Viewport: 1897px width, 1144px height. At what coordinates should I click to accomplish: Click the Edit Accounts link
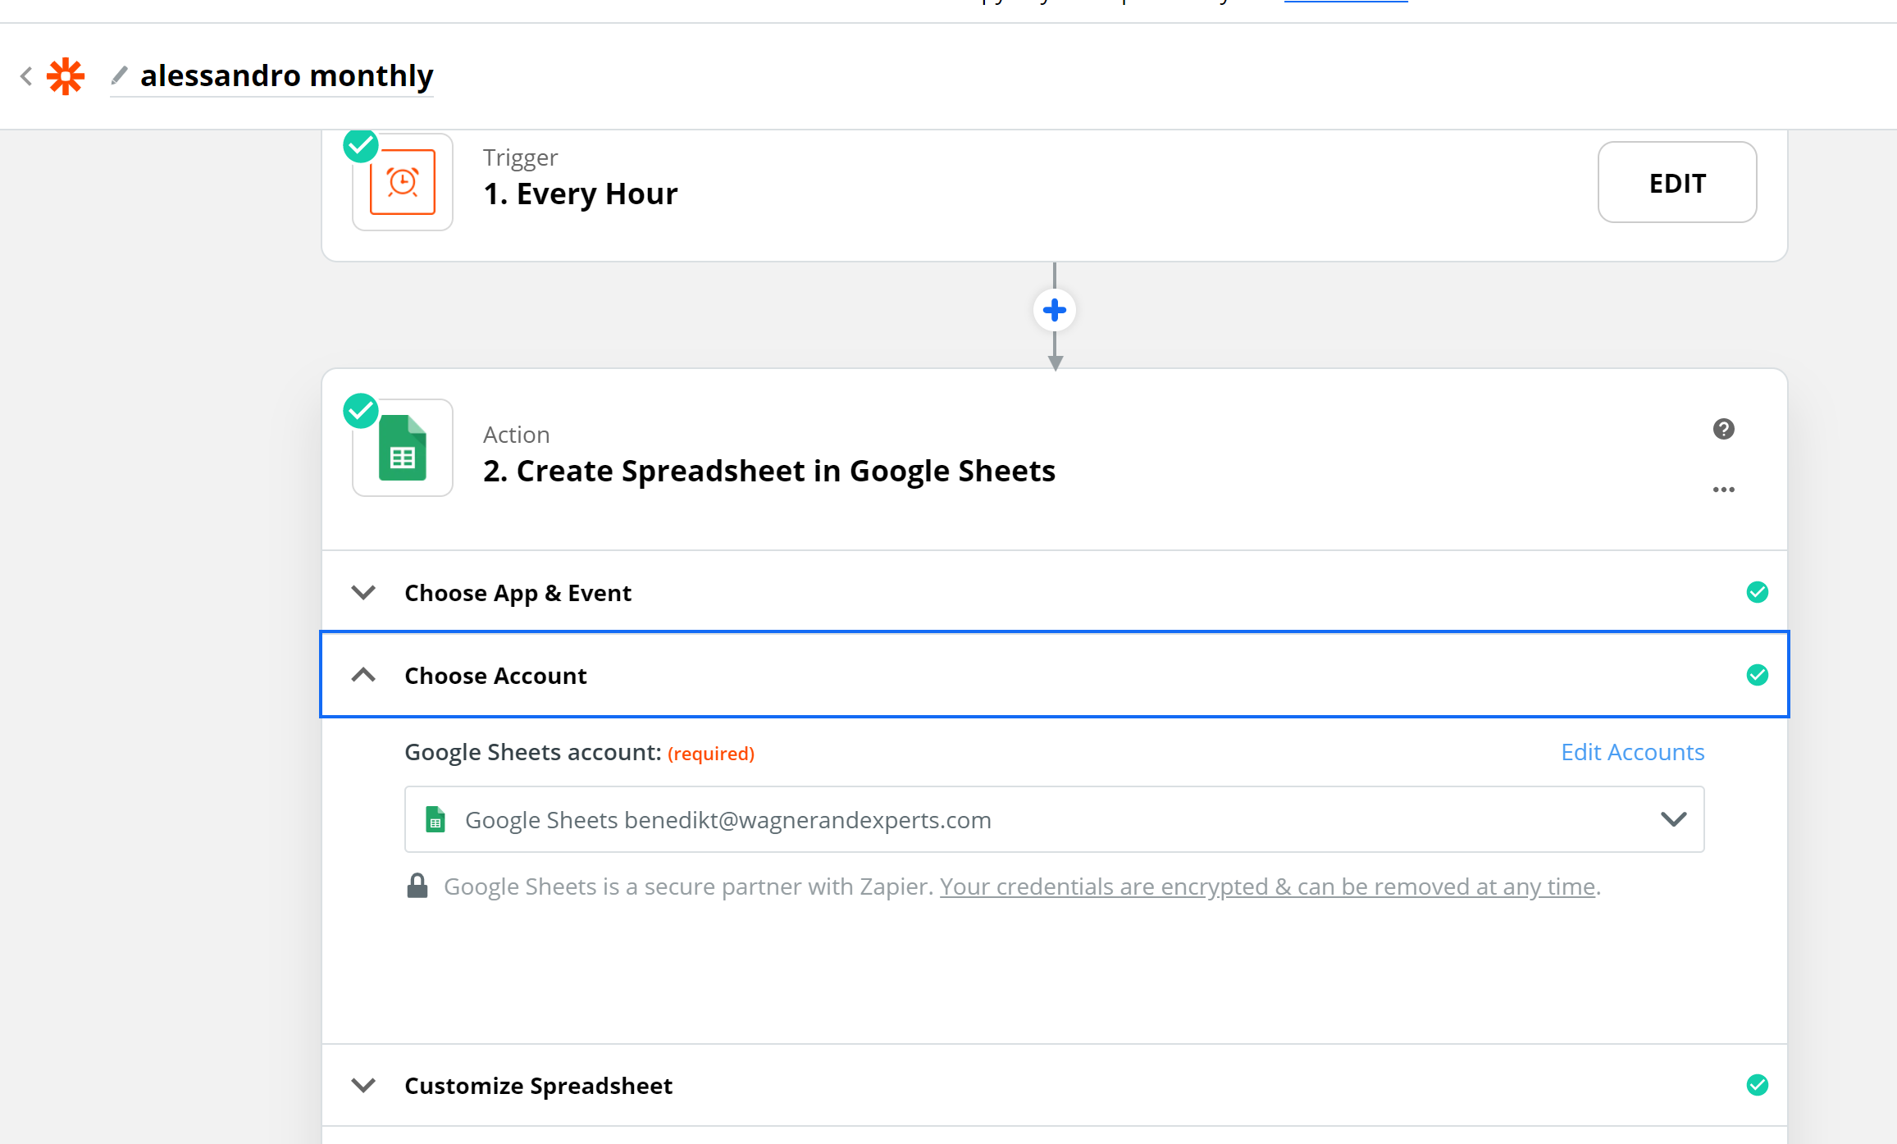click(1632, 752)
